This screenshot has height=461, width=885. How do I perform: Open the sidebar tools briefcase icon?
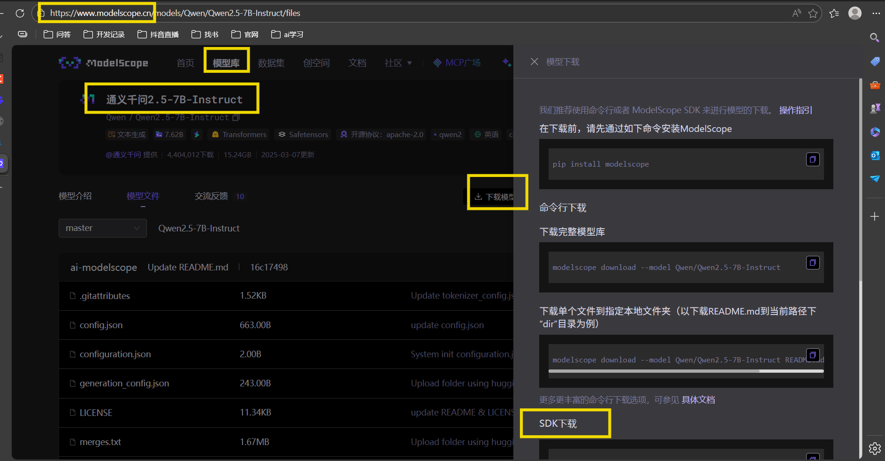(x=875, y=85)
